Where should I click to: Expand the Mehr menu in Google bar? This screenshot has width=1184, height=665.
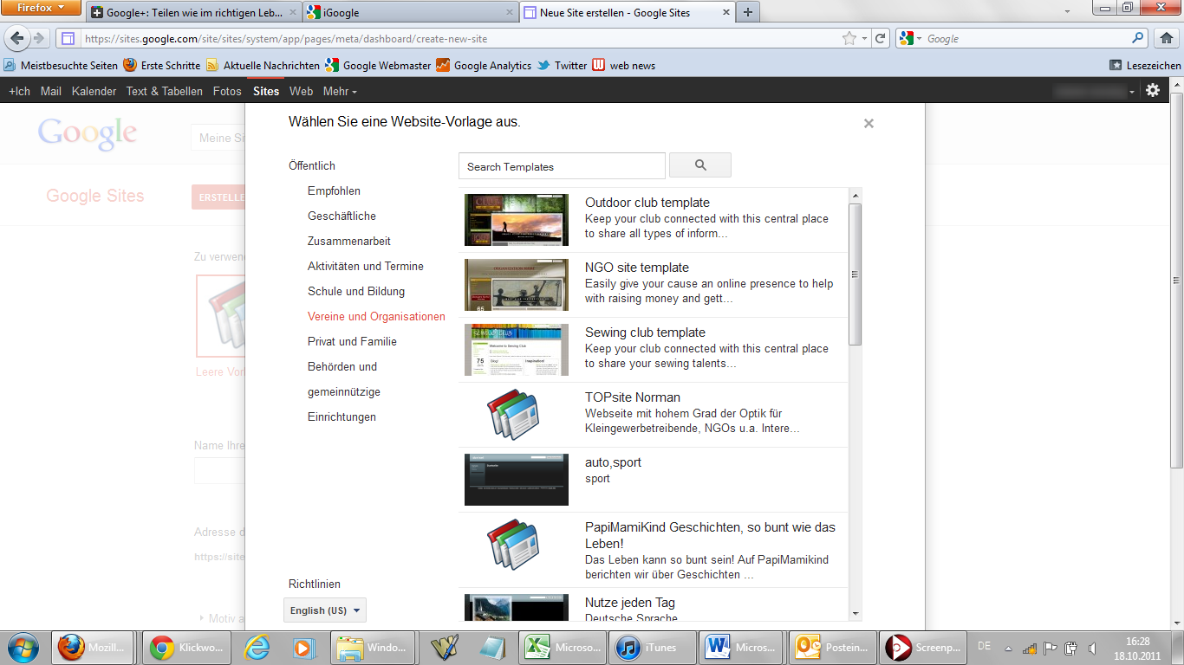(x=340, y=91)
